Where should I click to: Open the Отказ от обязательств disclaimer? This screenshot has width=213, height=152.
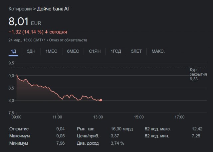tap(69, 40)
